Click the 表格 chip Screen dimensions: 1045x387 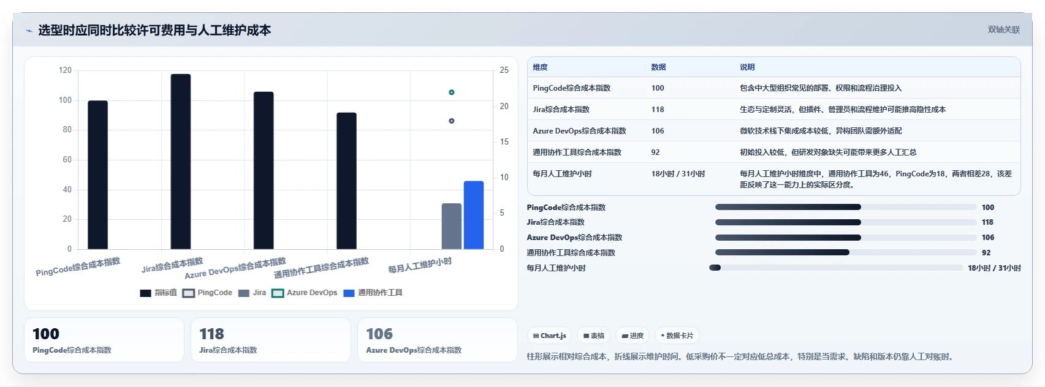click(594, 336)
